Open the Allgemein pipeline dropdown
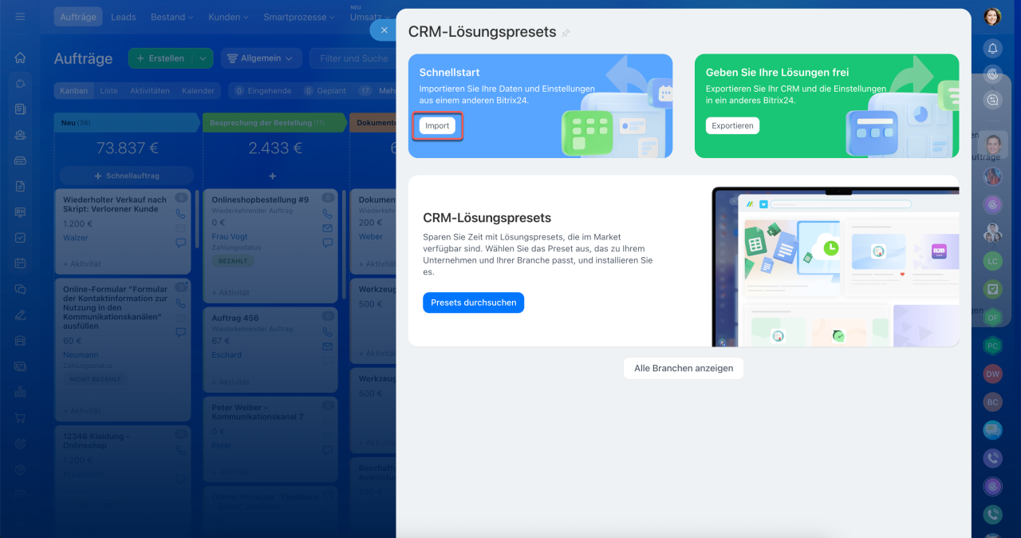Image resolution: width=1021 pixels, height=538 pixels. (261, 58)
